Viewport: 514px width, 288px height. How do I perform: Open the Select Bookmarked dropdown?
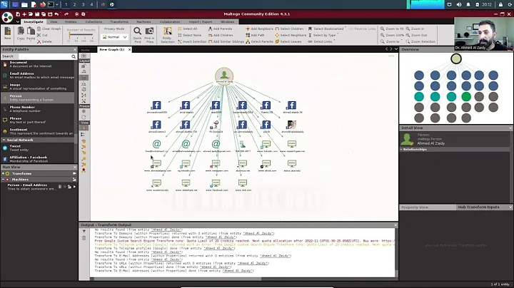click(327, 29)
